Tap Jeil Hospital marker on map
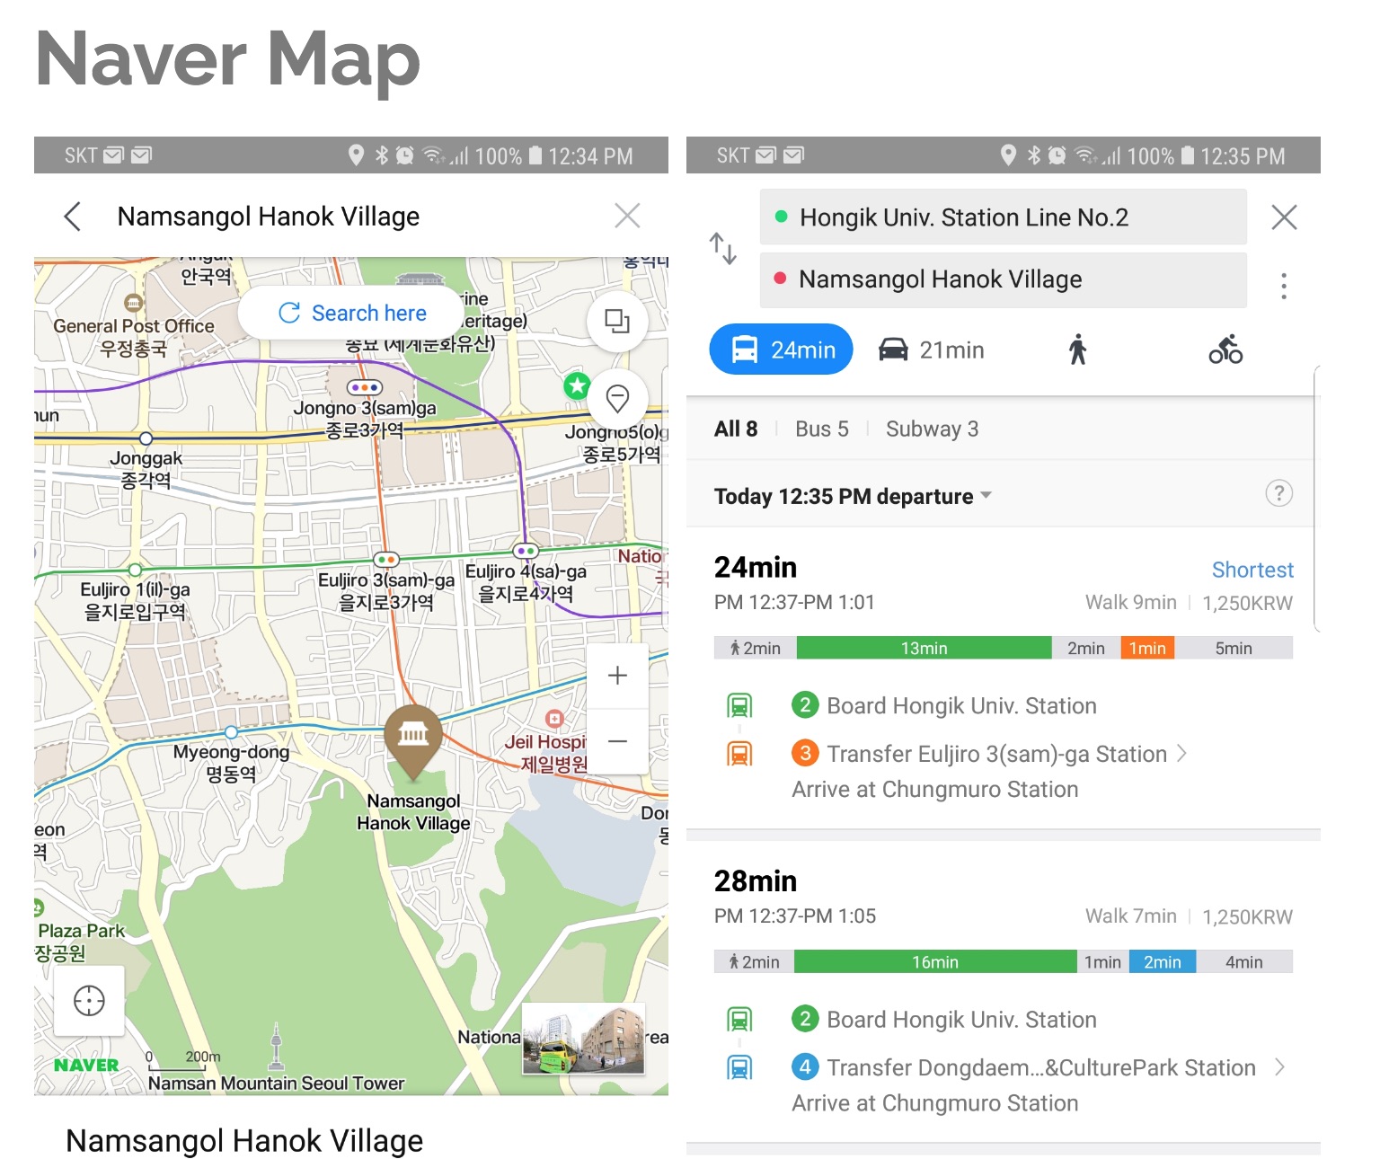 tap(554, 719)
